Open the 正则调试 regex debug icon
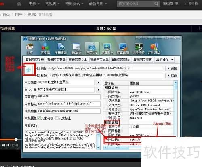 [x=154, y=49]
